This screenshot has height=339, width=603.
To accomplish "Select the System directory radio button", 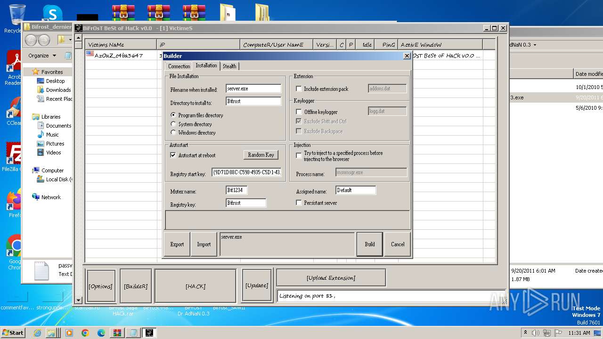I will pyautogui.click(x=174, y=124).
